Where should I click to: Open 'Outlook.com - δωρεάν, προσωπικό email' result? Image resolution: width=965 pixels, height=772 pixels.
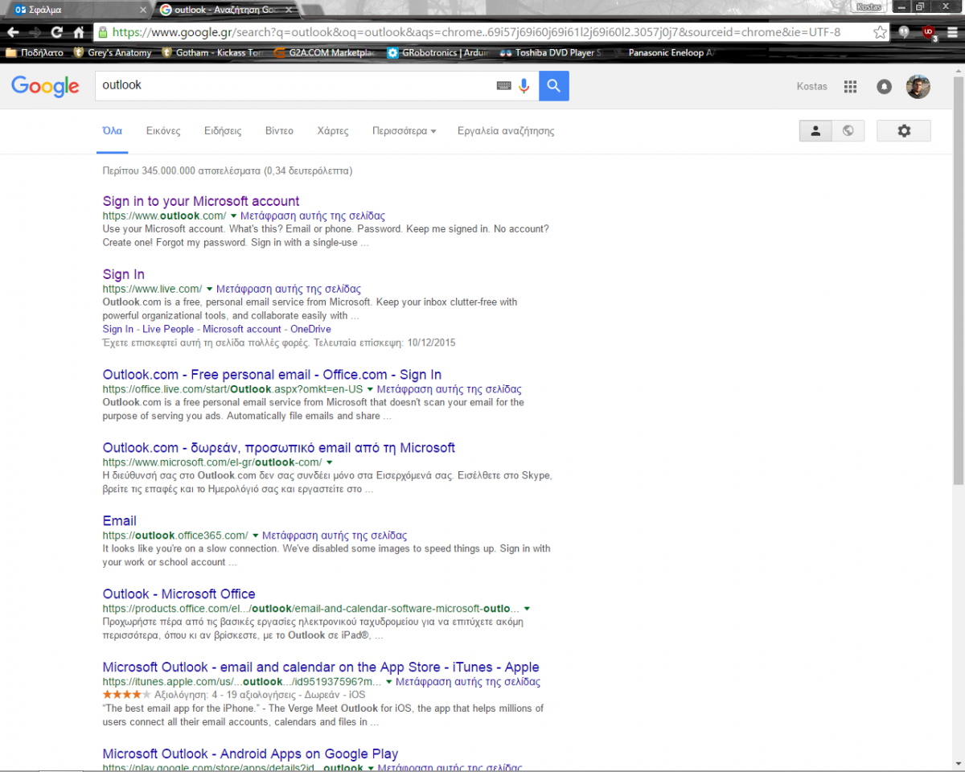(x=279, y=448)
